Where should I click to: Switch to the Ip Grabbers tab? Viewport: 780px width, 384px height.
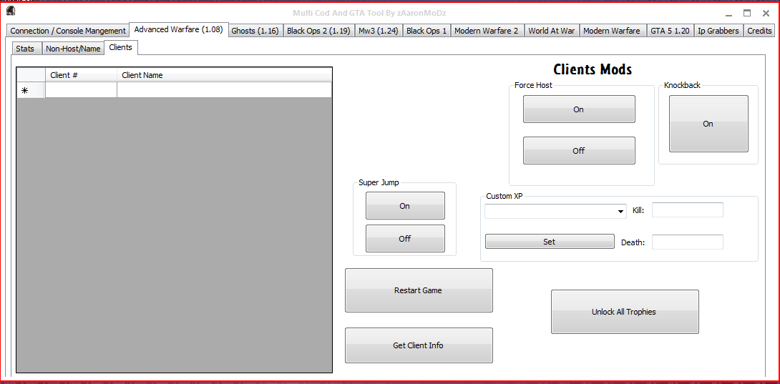(718, 31)
